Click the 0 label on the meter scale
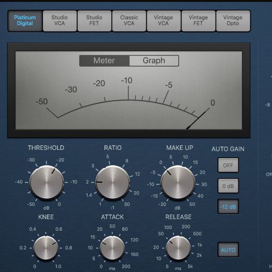This screenshot has width=272, height=272. click(x=213, y=103)
